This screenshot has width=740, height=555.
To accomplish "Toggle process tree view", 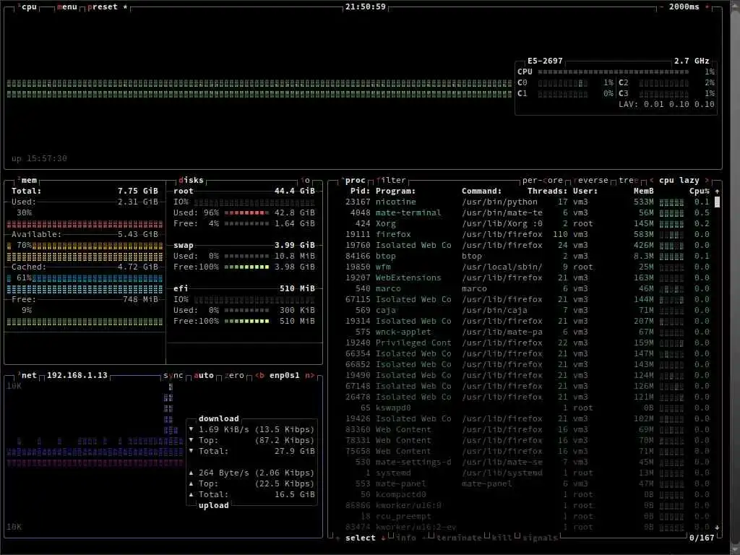I will (629, 180).
